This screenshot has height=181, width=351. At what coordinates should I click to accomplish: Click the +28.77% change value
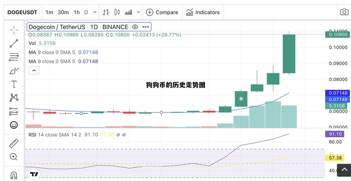click(169, 35)
